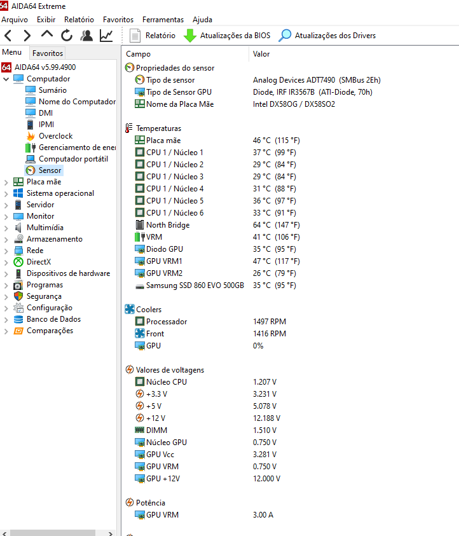The height and width of the screenshot is (536, 459).
Task: Open the Ferramentas menu
Action: (163, 20)
